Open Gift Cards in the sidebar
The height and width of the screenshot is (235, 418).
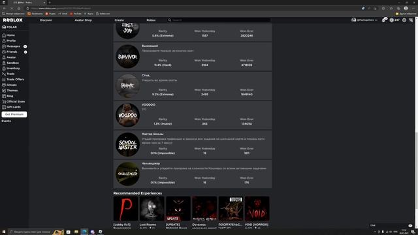(11, 107)
